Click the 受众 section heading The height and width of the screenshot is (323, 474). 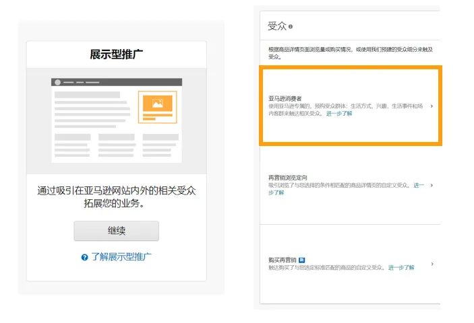(277, 26)
